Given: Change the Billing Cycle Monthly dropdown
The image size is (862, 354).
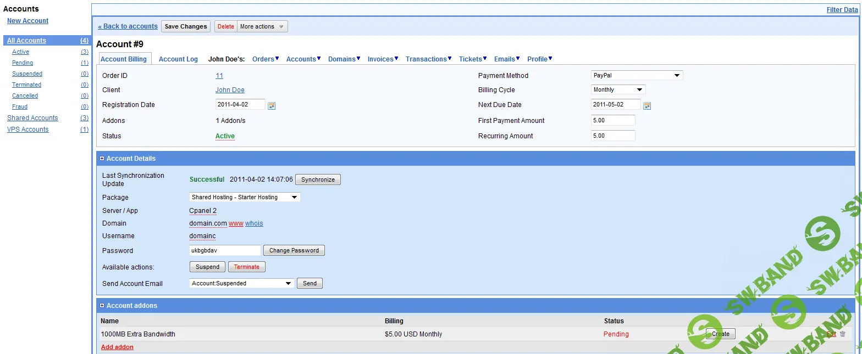Looking at the screenshot, I should tap(618, 89).
